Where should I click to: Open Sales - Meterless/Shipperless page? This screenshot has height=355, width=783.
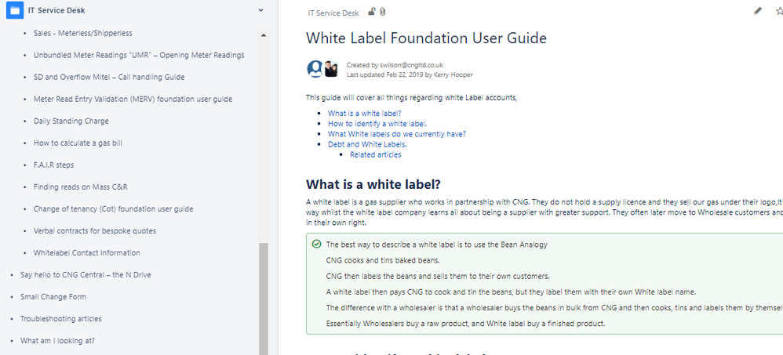pyautogui.click(x=83, y=33)
